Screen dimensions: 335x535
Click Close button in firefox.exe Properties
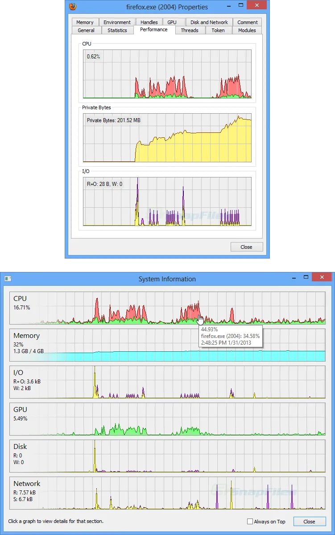tap(247, 247)
